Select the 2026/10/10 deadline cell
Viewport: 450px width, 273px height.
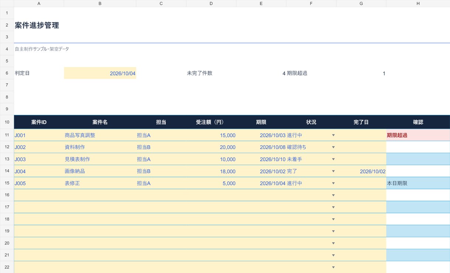261,159
